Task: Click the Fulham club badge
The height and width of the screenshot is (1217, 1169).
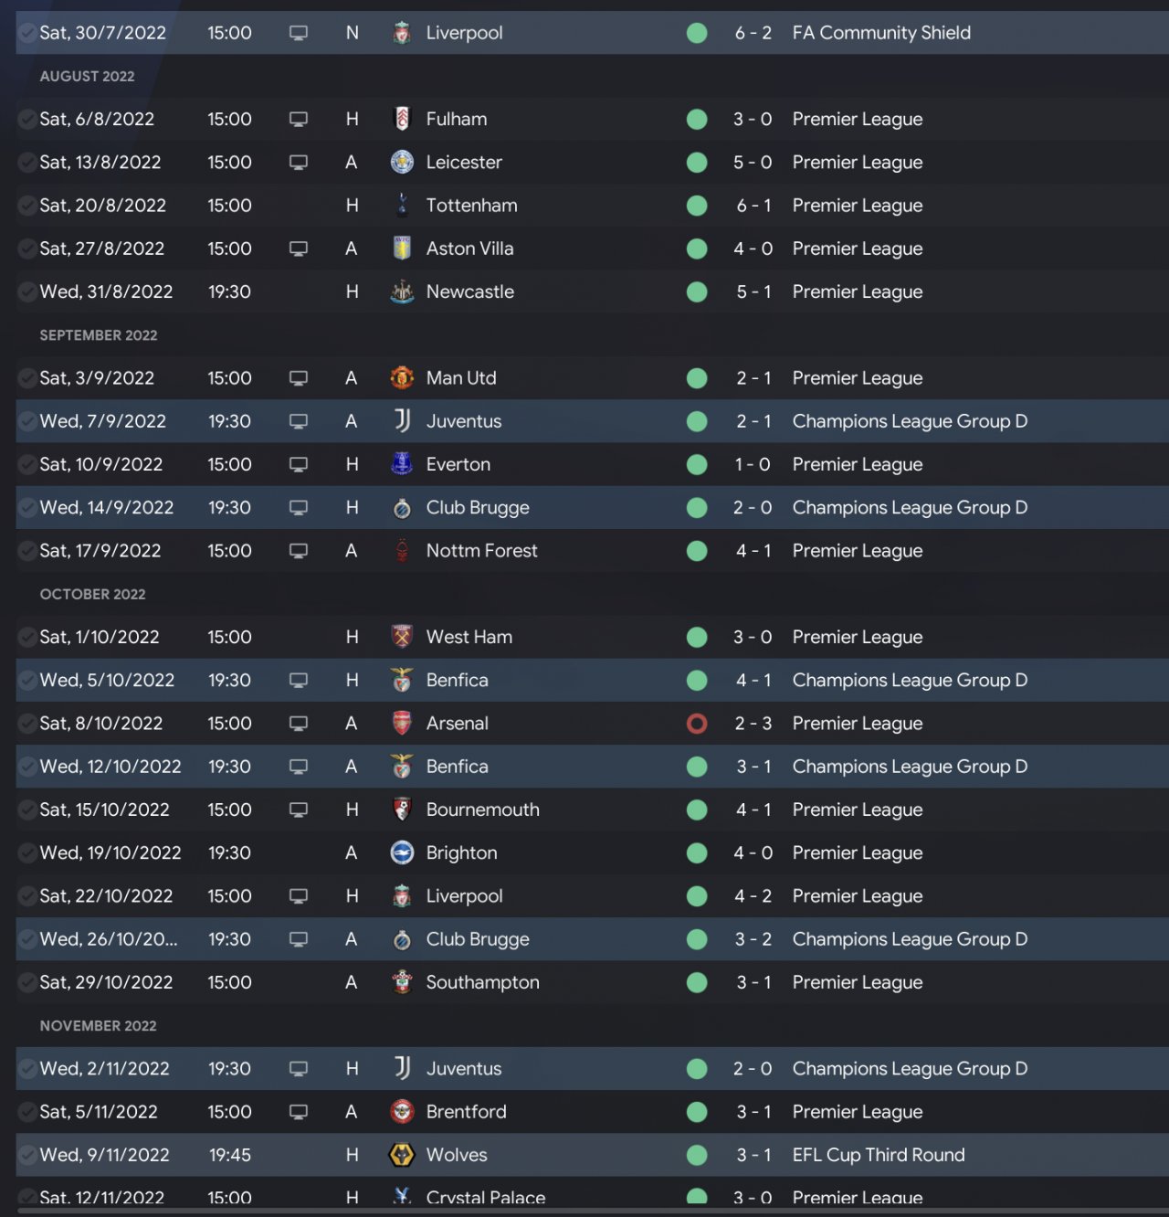Action: (x=402, y=119)
